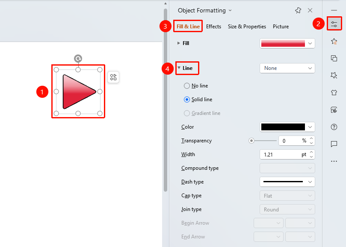Click the slide's vertical scrollbar
The width and height of the screenshot is (346, 247).
(x=166, y=99)
